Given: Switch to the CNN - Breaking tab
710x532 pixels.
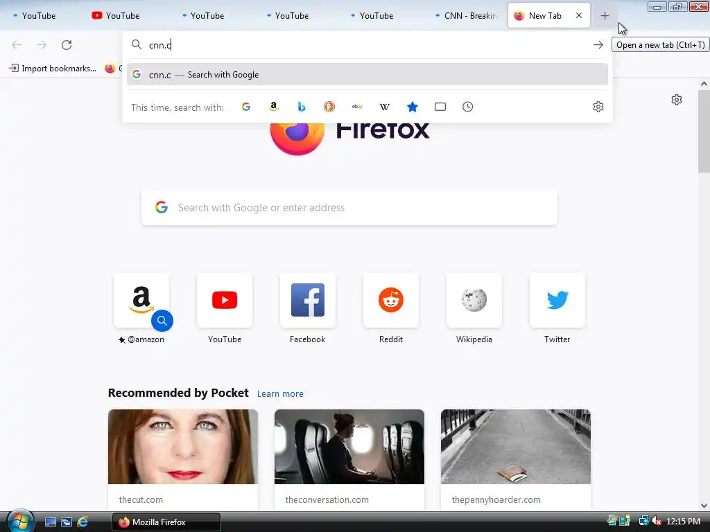Looking at the screenshot, I should coord(465,16).
